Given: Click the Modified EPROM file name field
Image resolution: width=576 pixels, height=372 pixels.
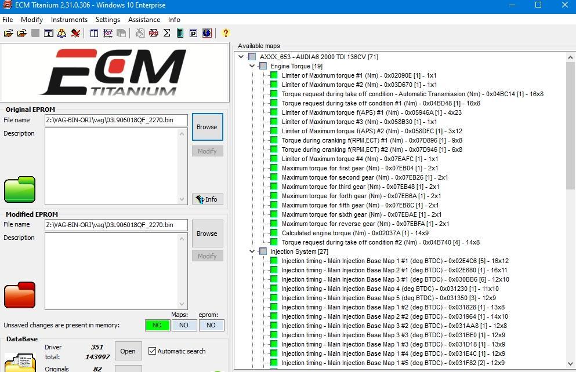Looking at the screenshot, I should 116,225.
